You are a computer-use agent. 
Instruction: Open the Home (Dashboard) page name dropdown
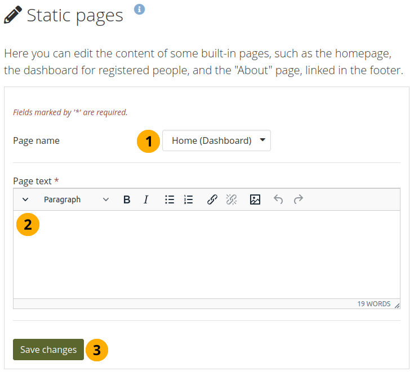coord(216,141)
